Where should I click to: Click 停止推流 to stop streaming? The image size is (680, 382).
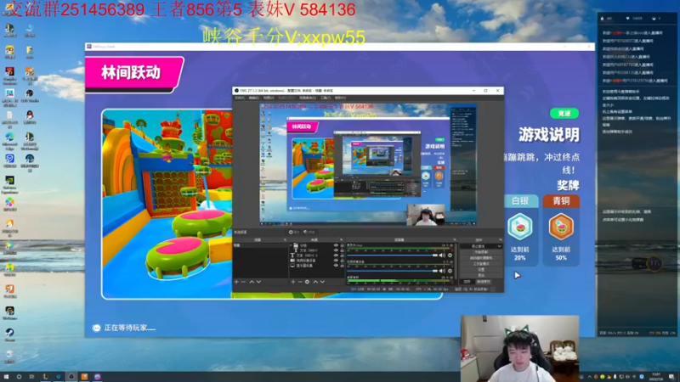(479, 246)
